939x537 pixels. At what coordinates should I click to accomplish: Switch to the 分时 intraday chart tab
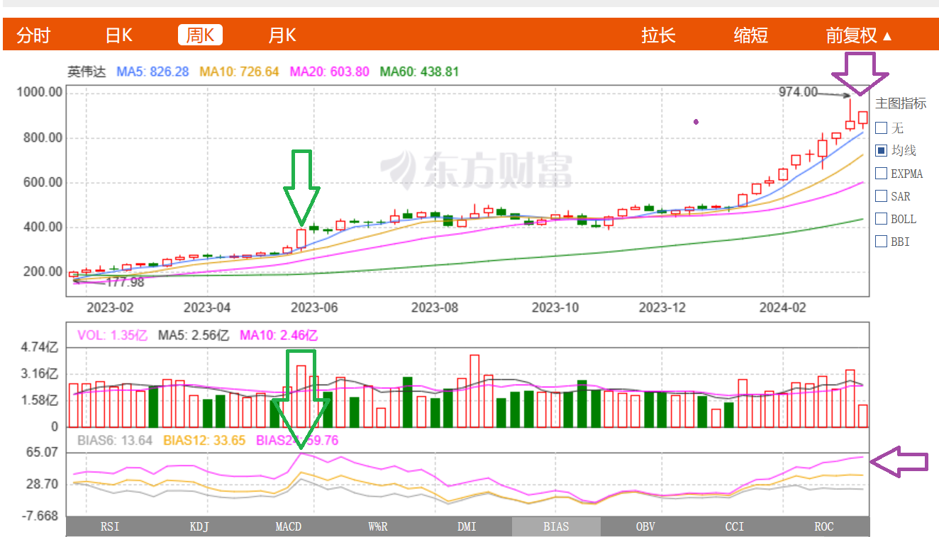(33, 35)
